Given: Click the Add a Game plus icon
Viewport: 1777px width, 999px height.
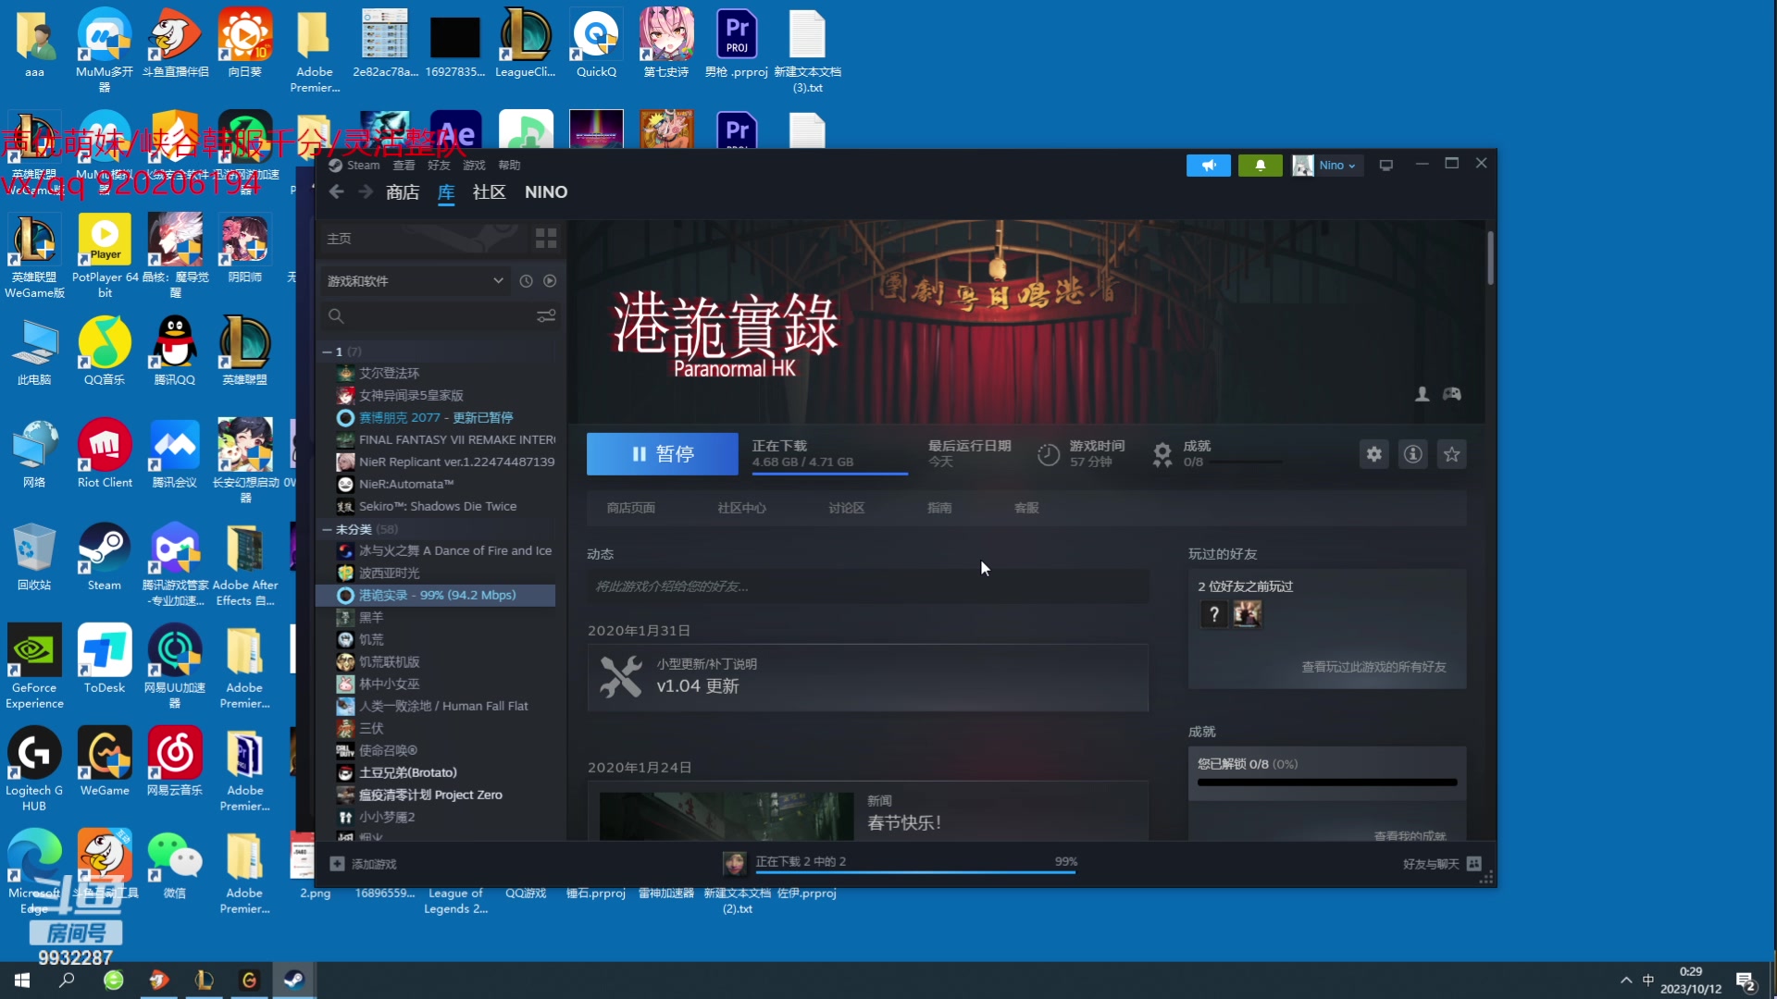Looking at the screenshot, I should [337, 864].
